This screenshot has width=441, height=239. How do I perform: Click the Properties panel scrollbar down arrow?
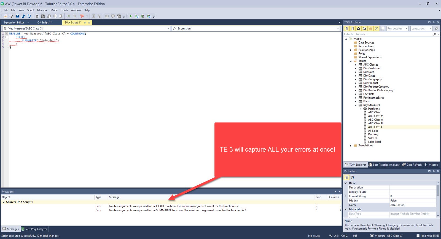[x=438, y=216]
